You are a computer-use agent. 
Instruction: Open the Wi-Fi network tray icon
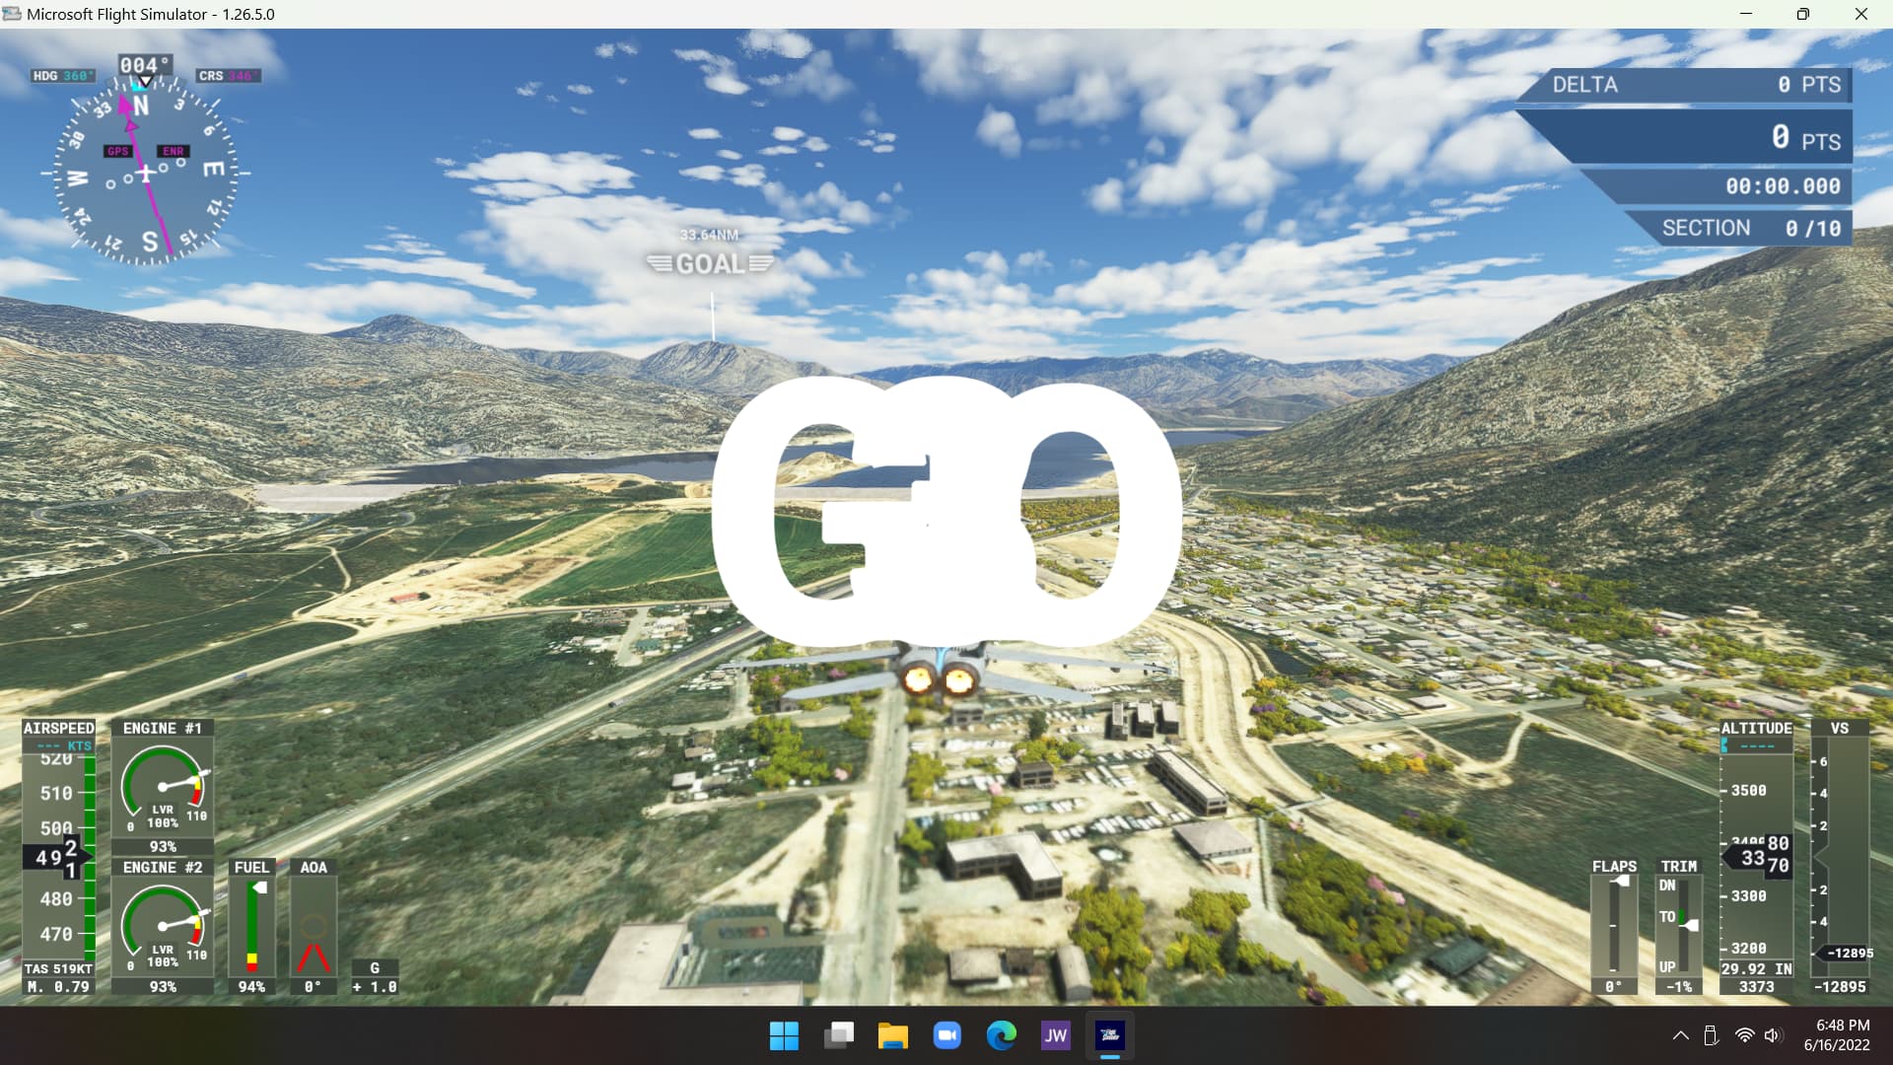click(x=1744, y=1035)
